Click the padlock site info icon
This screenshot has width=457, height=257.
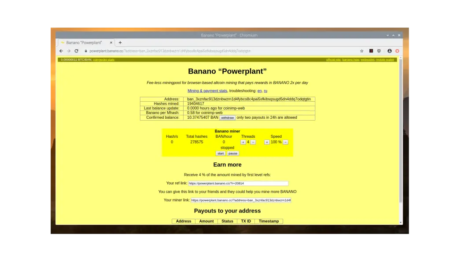[x=86, y=51]
